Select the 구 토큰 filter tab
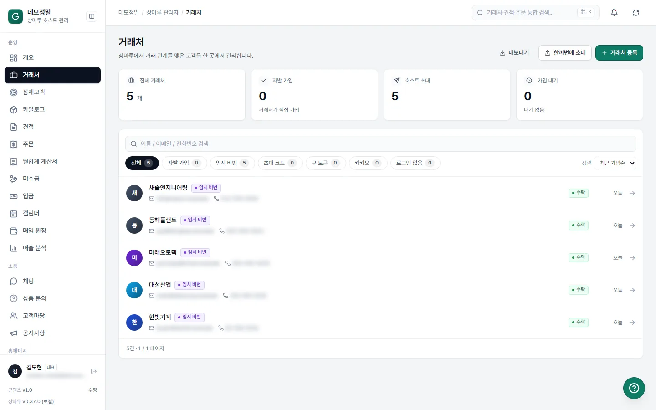Screen dimensions: 656x410 326,163
